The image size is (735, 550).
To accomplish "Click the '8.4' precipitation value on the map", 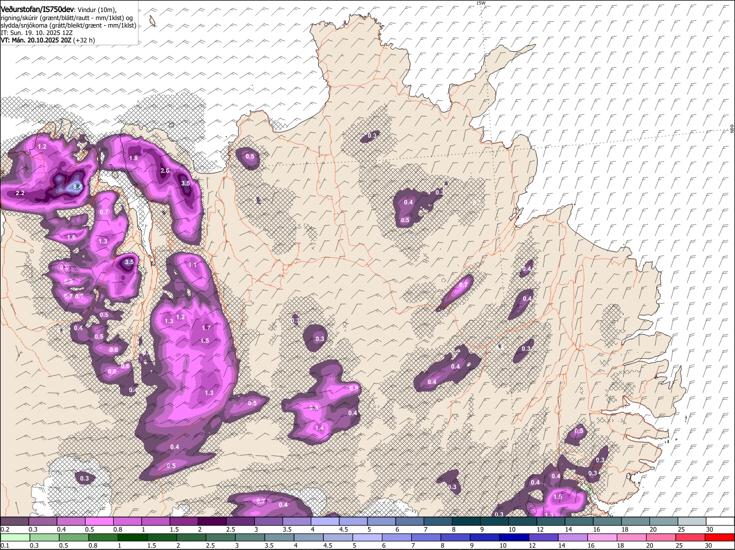I will 78,187.
